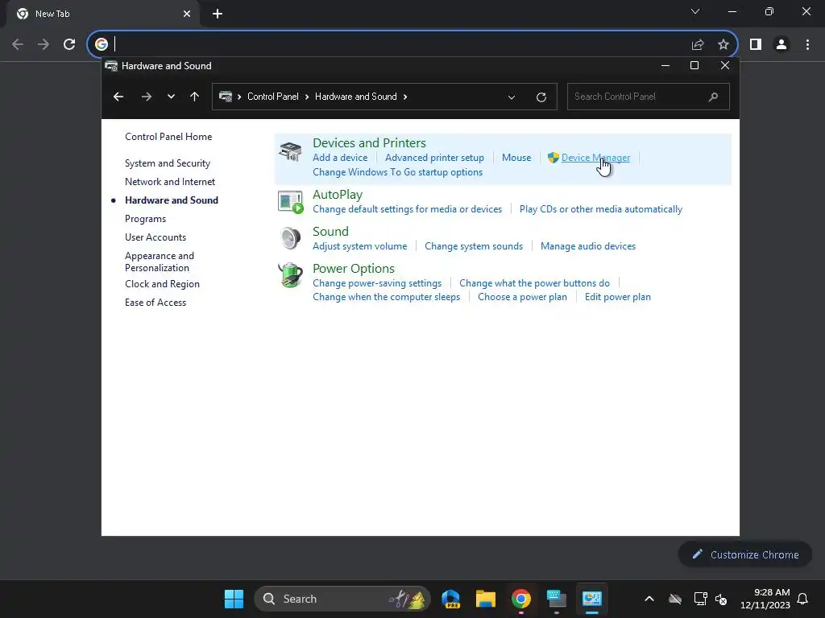Go up one level in Control Panel
Screen dimensions: 825x618
point(194,97)
